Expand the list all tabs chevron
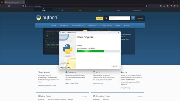180x101 pixels. (x=161, y=2)
